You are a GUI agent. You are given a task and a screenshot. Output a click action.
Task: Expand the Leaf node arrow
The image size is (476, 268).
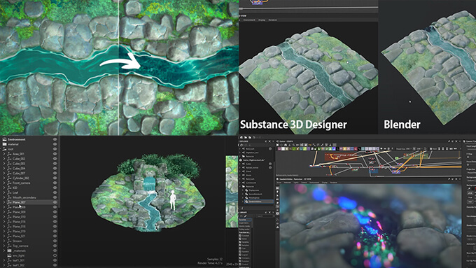coord(4,192)
